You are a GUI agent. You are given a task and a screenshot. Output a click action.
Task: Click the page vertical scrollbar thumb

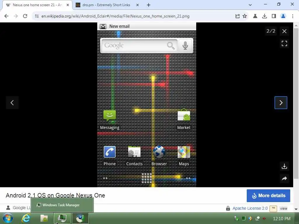pyautogui.click(x=296, y=104)
